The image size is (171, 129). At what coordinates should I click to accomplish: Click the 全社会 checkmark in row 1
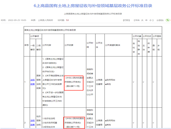tap(133, 82)
